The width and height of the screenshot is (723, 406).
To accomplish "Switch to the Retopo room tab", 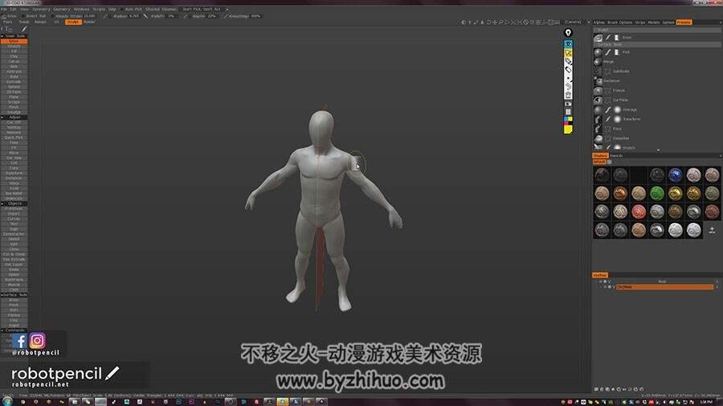I will click(40, 22).
